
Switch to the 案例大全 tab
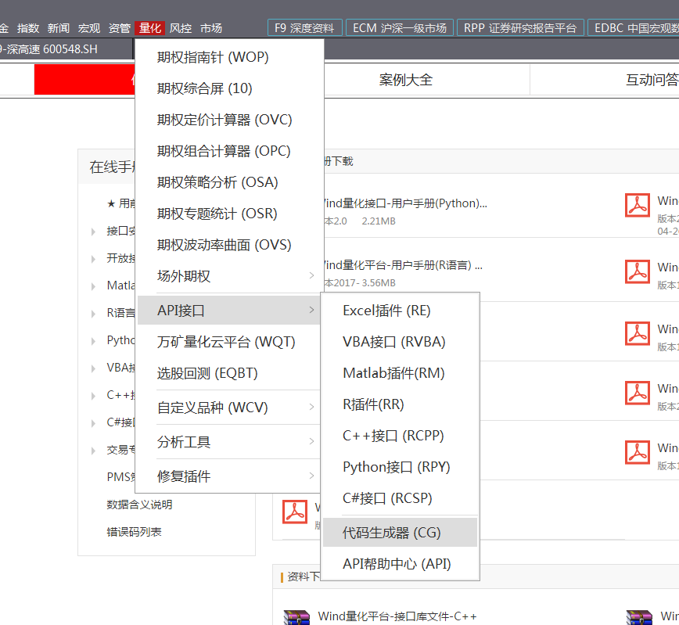coord(405,80)
